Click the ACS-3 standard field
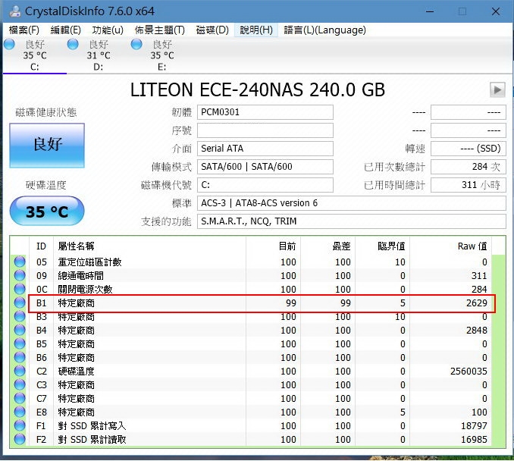 click(x=352, y=203)
